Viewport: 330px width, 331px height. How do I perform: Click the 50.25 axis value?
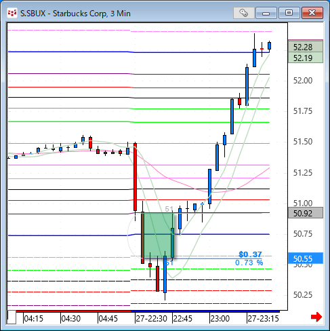303,295
